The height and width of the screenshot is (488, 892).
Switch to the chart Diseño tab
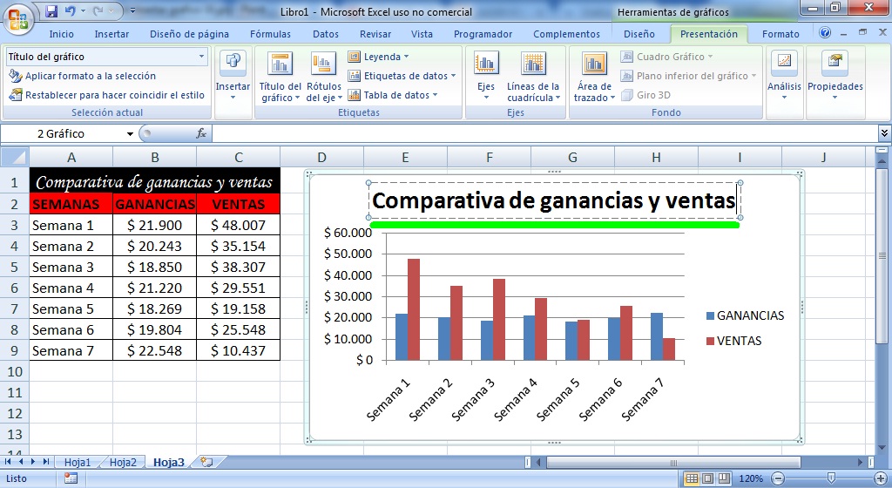coord(639,34)
